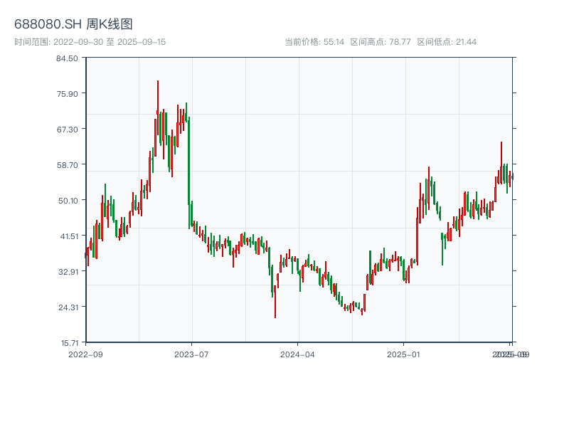The width and height of the screenshot is (569, 427).
Task: Click the y-axis label 41.51
Action: [69, 236]
